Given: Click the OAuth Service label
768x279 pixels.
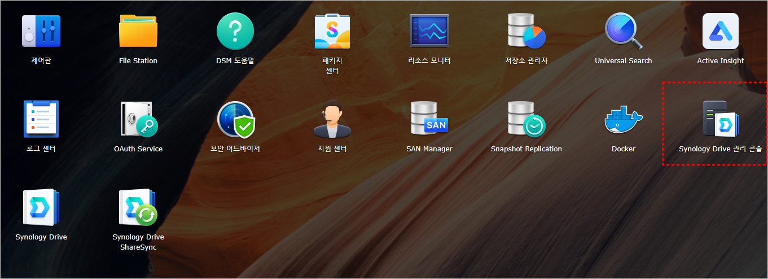Looking at the screenshot, I should [x=138, y=149].
